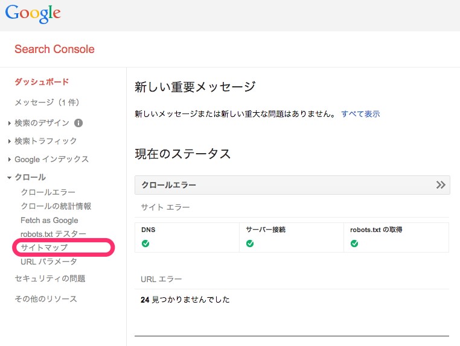460x346 pixels.
Task: Select クロール menu heading
Action: 30,177
